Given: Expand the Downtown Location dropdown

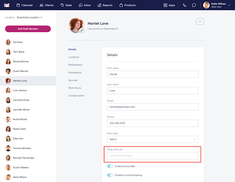Looking at the screenshot, I should (x=29, y=17).
